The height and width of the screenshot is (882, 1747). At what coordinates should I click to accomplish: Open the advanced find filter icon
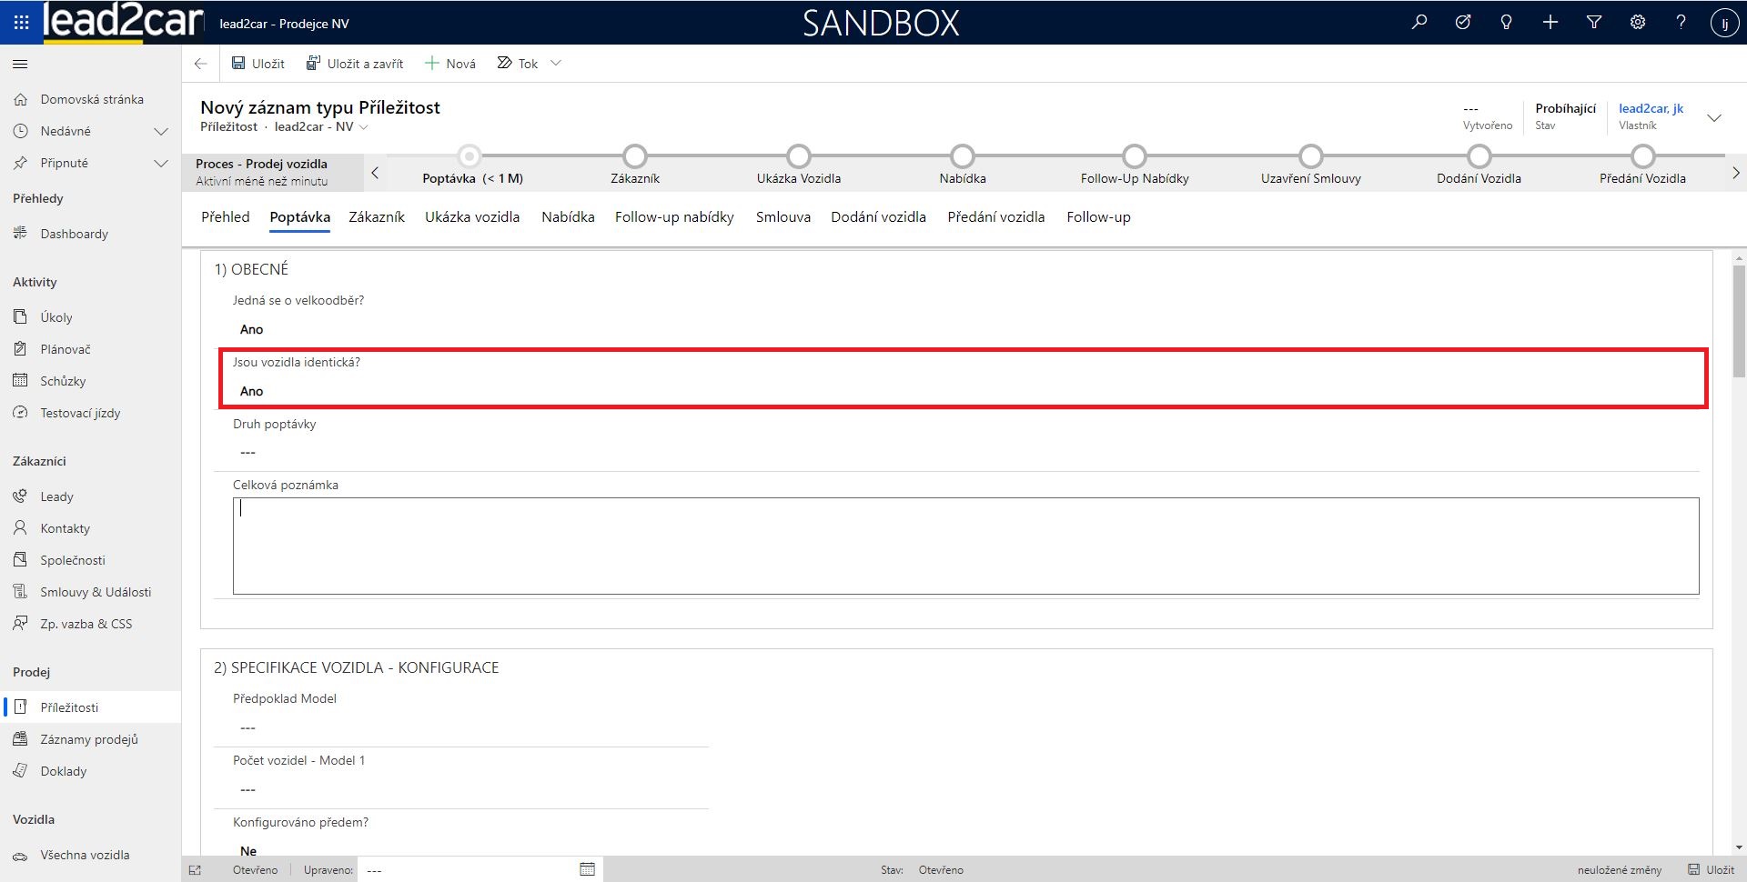(1593, 23)
